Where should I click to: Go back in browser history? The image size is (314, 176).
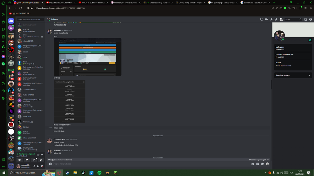click(10, 8)
